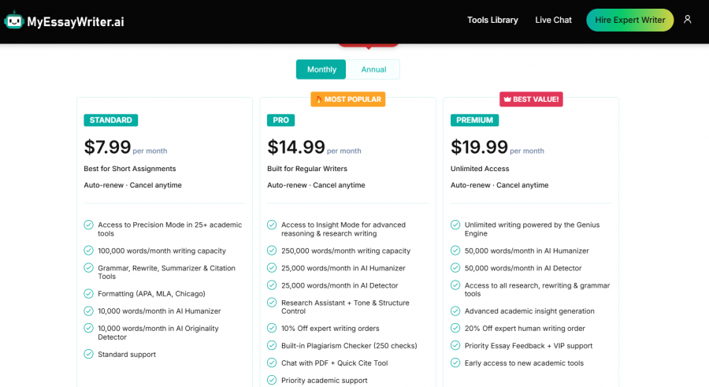Click checkmark beside 50,000 words/month in AI Detector
The image size is (709, 387).
tap(455, 268)
